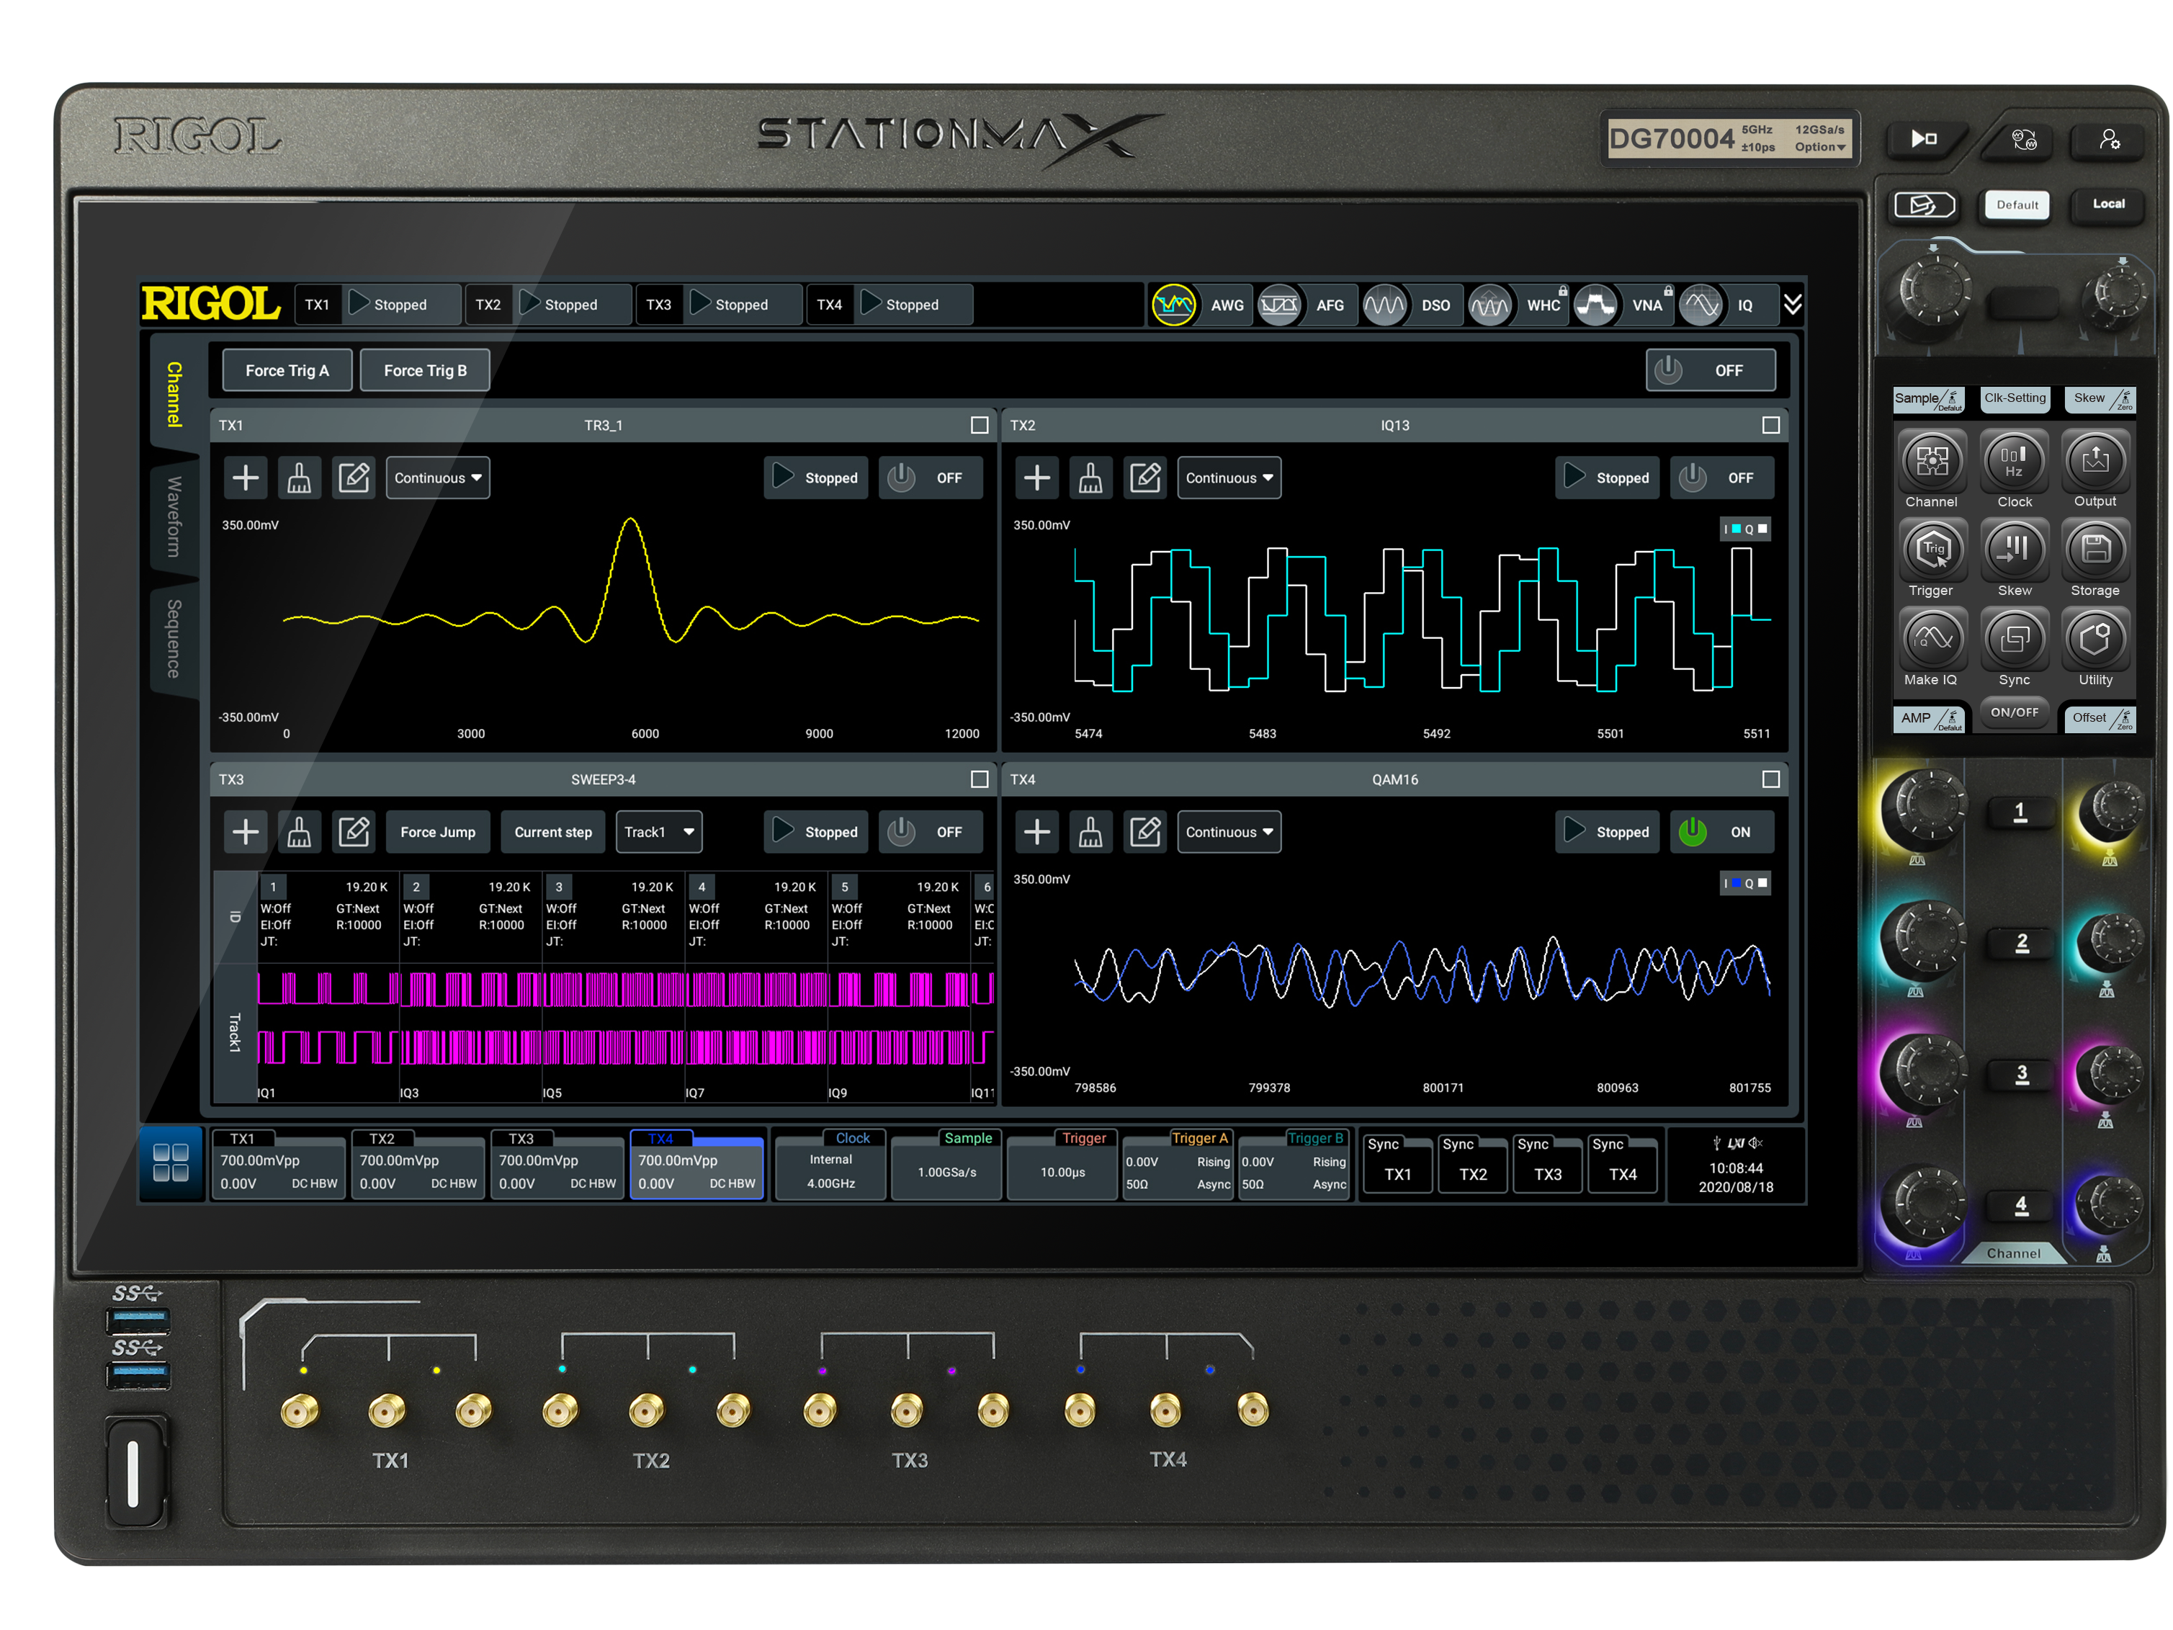Turn off TX4 output ON switch

[1722, 832]
